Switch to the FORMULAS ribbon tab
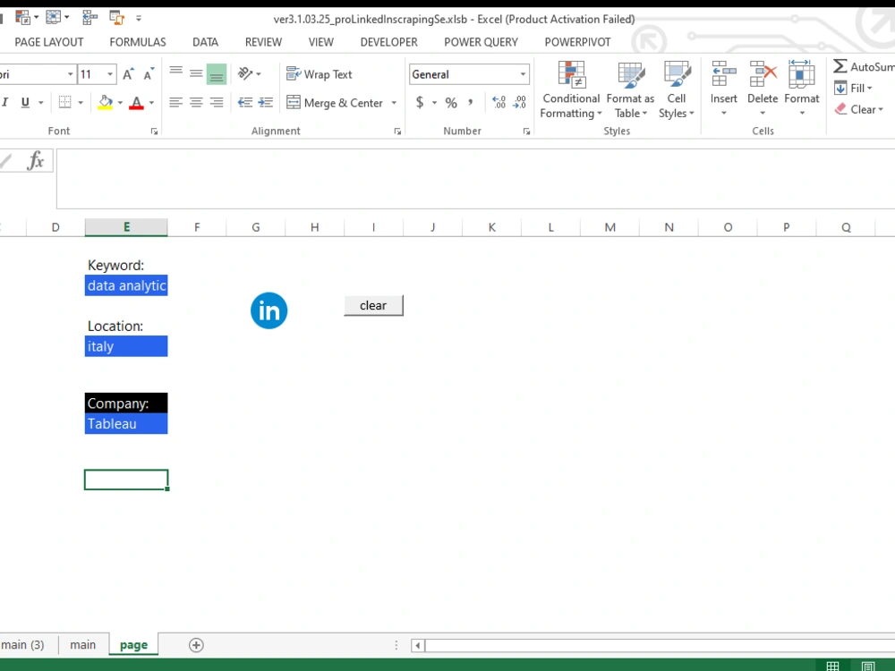The width and height of the screenshot is (895, 671). pyautogui.click(x=137, y=42)
